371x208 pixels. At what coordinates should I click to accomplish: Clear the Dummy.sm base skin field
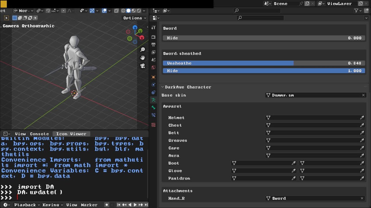363,95
